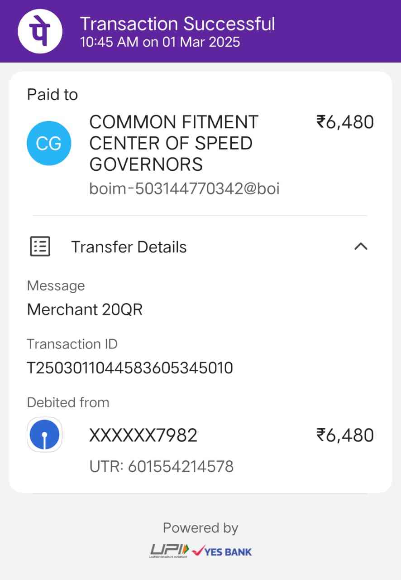Click the YES BANK logo
The height and width of the screenshot is (580, 401).
[x=222, y=551]
